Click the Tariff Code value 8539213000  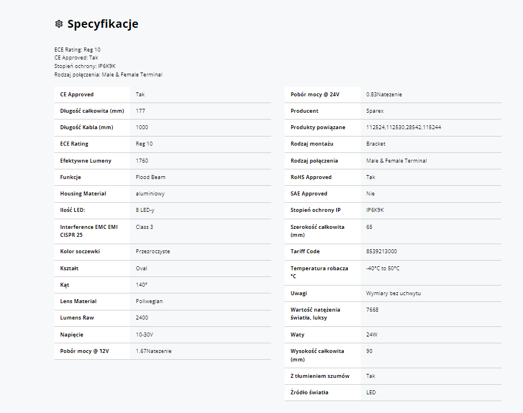pyautogui.click(x=381, y=252)
